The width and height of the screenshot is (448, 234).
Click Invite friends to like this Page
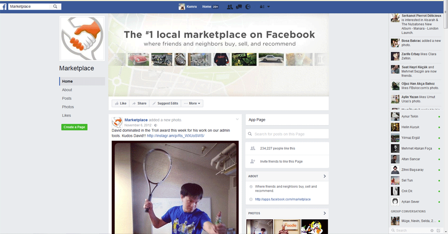281,162
